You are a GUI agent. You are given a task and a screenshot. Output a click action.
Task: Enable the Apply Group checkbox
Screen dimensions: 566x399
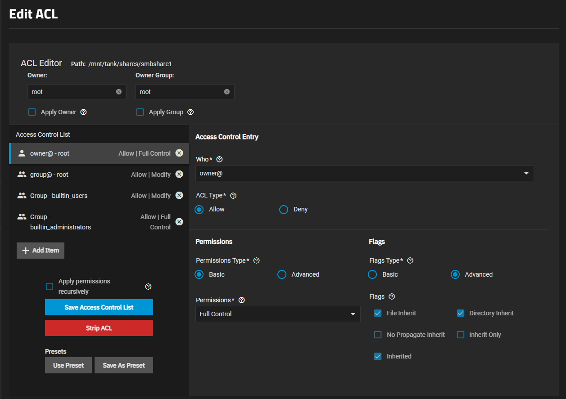pos(140,112)
